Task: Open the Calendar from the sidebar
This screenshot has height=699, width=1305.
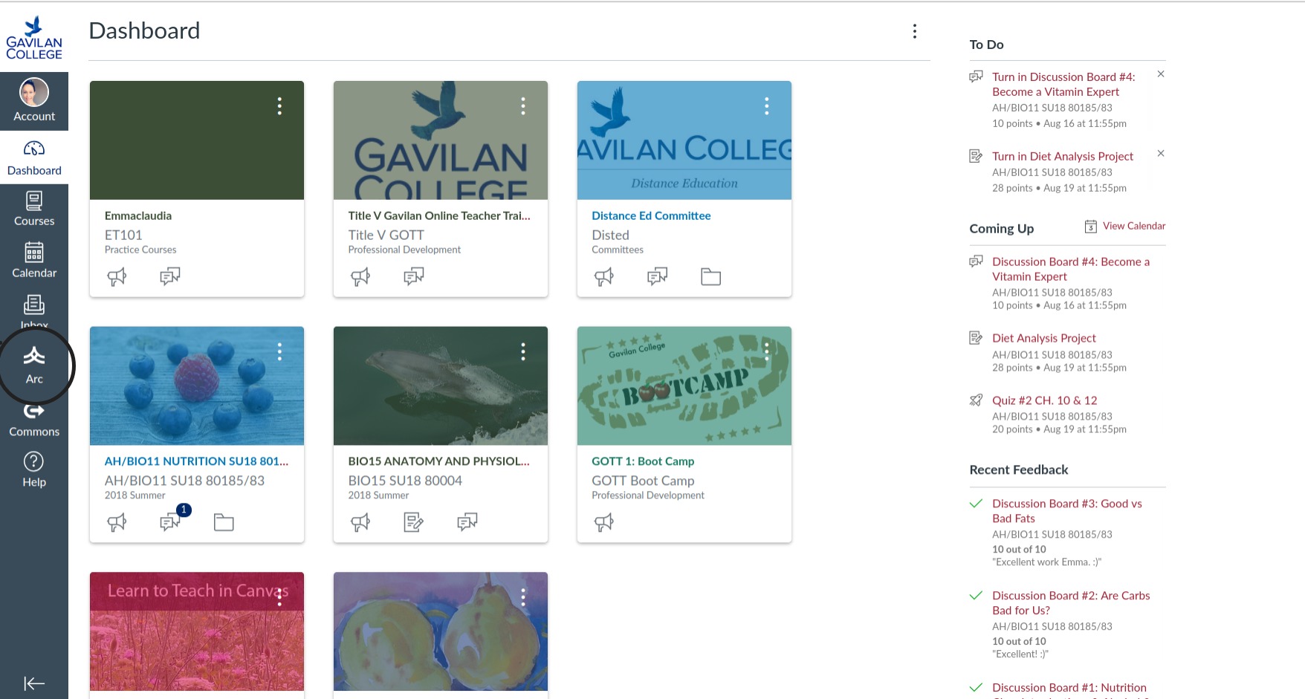Action: coord(34,260)
